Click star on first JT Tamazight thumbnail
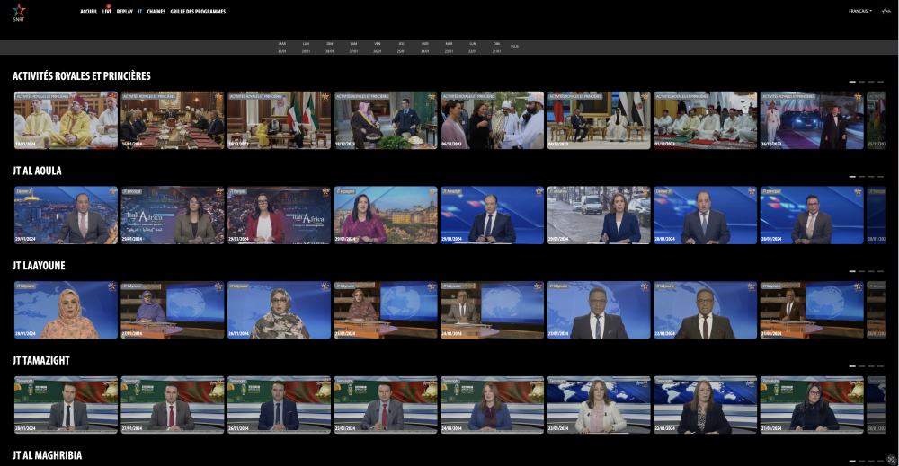Viewport: 899px width, 466px height. point(112,381)
